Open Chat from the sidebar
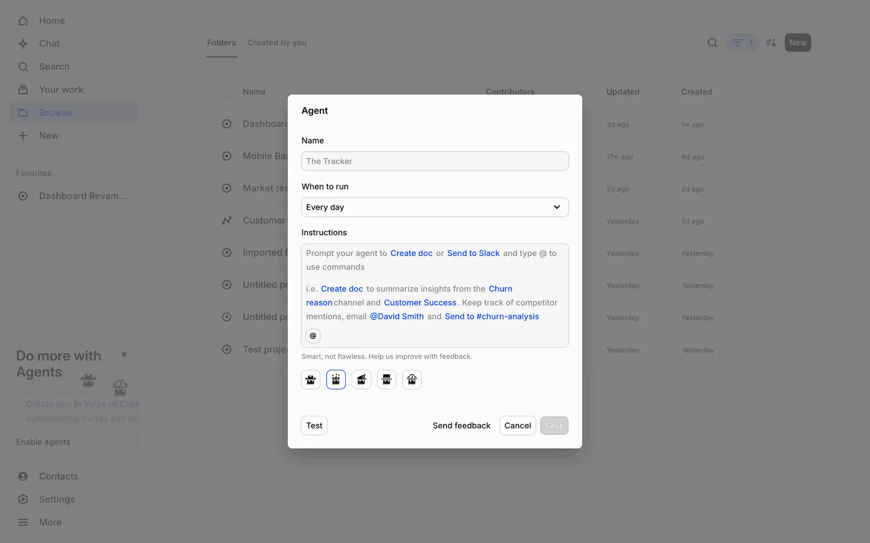The width and height of the screenshot is (870, 543). (x=49, y=44)
